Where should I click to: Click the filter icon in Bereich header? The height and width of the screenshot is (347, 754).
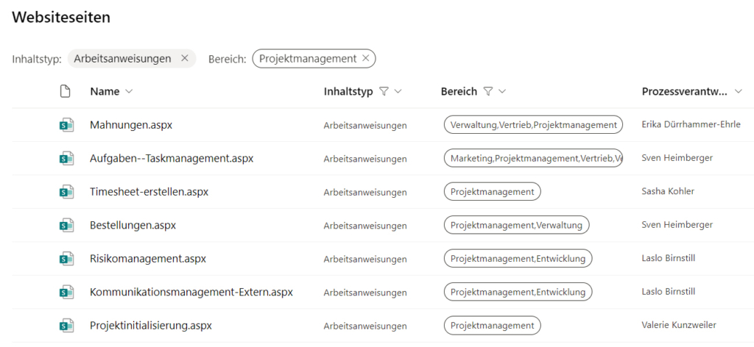pos(488,91)
